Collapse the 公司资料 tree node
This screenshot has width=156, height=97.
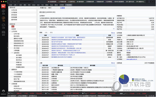[x=10, y=31]
